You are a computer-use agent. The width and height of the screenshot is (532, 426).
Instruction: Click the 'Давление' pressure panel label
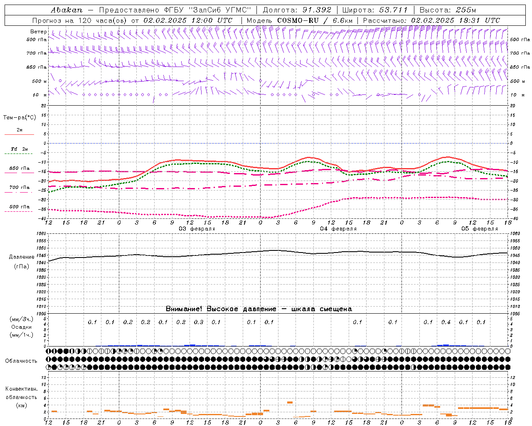21,257
